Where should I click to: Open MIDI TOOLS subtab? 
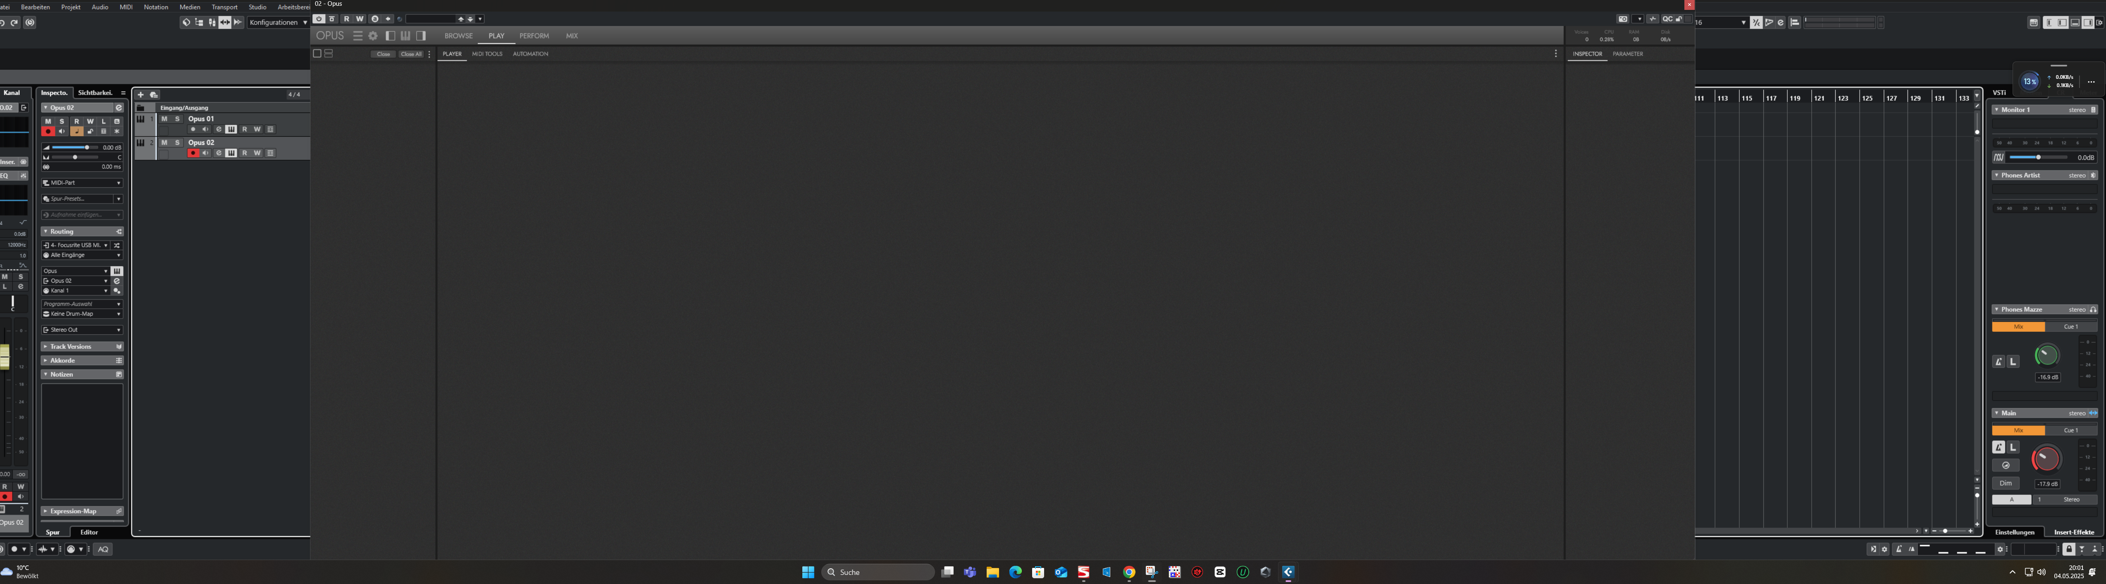(x=487, y=54)
